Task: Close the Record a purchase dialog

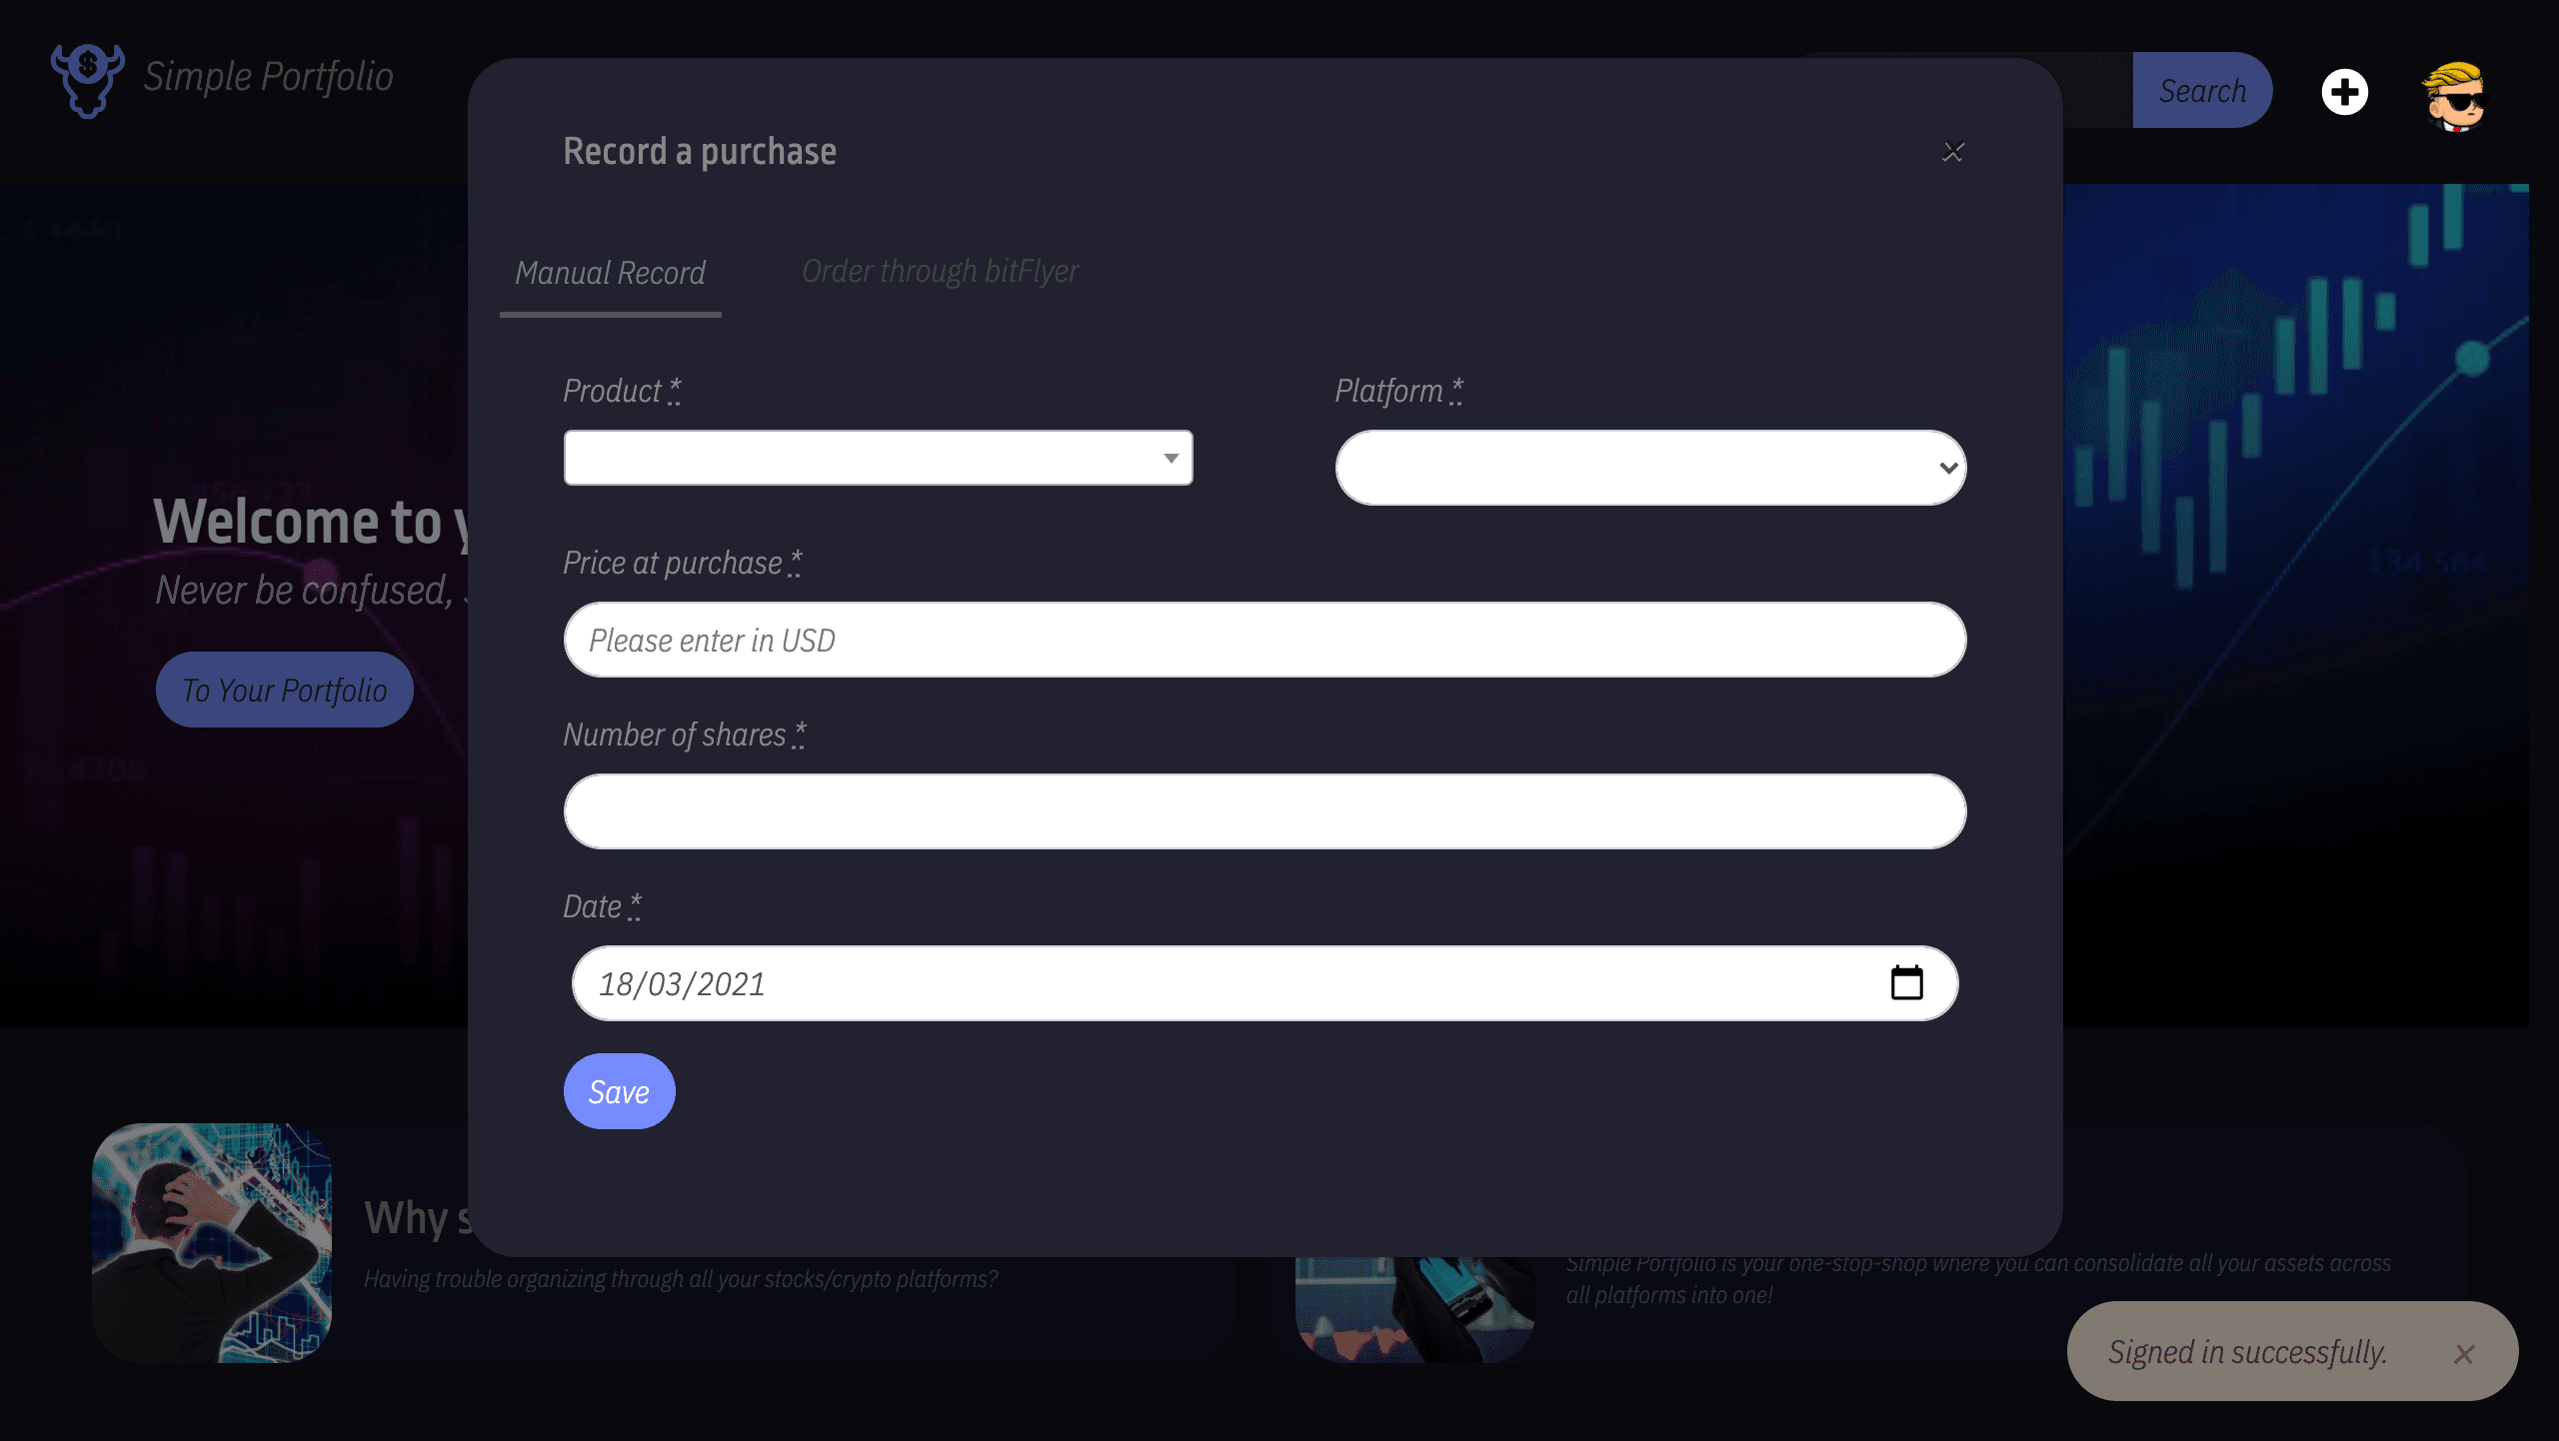Action: pyautogui.click(x=1953, y=152)
